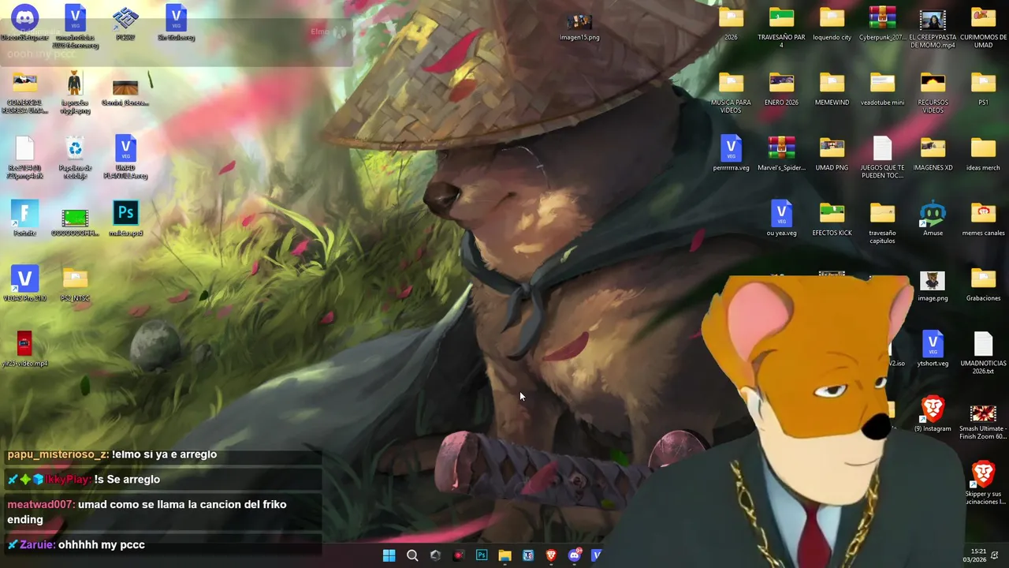This screenshot has width=1009, height=568.
Task: Open the UMADNOTICIAS 2026.txt file
Action: coord(983,353)
